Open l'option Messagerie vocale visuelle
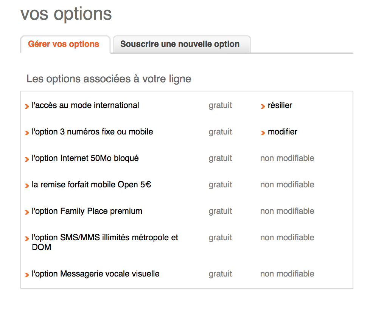370x309 pixels. [96, 274]
